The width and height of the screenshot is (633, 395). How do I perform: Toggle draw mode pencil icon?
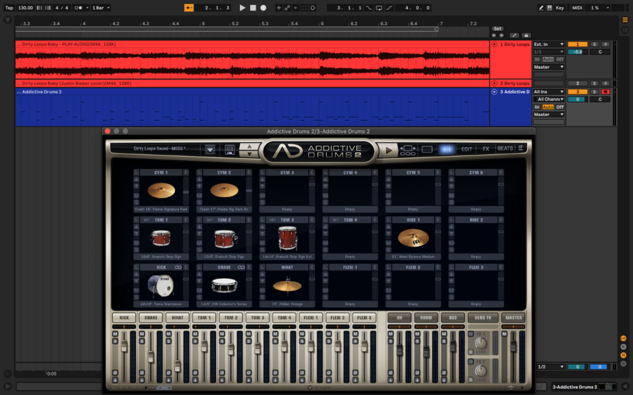pyautogui.click(x=541, y=8)
